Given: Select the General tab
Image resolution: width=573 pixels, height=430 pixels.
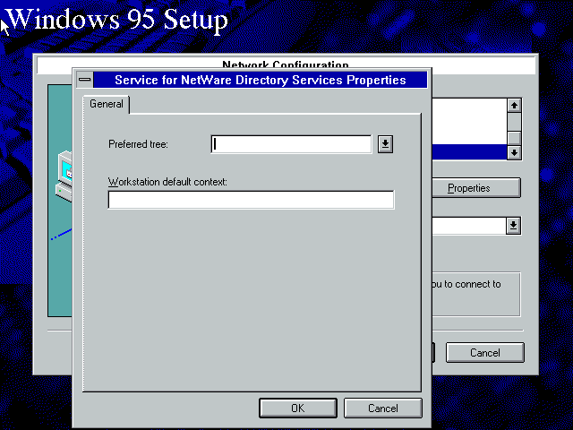Looking at the screenshot, I should [x=107, y=104].
